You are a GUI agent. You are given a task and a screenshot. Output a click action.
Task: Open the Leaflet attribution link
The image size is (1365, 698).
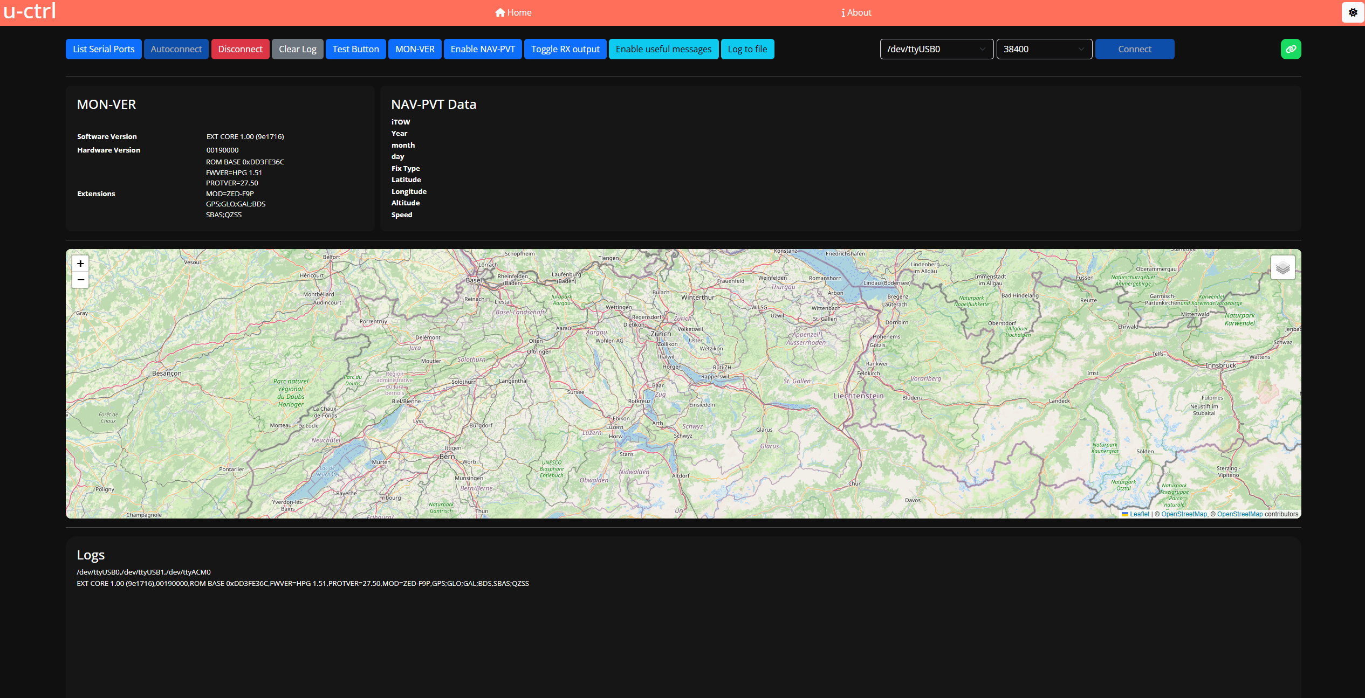pos(1139,514)
